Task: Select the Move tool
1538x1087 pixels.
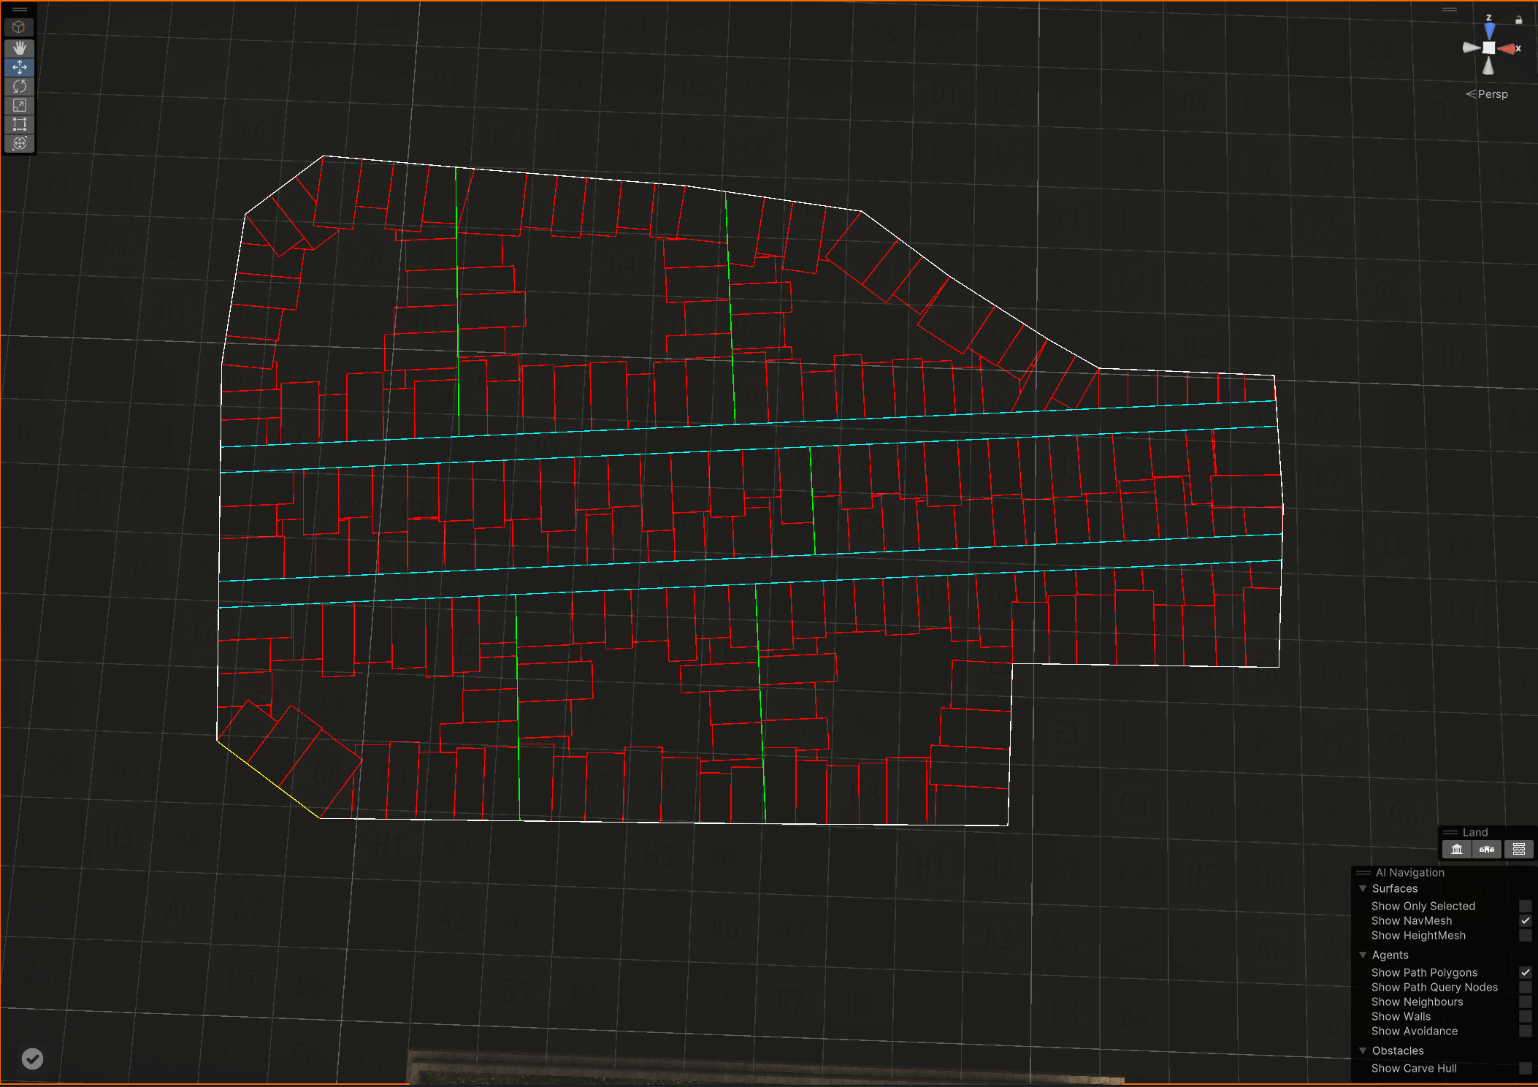Action: pos(19,67)
